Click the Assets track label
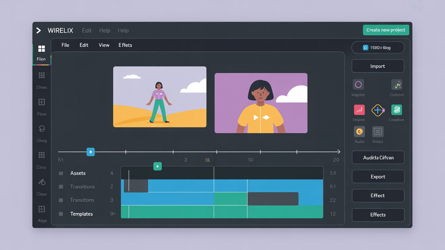 [78, 173]
